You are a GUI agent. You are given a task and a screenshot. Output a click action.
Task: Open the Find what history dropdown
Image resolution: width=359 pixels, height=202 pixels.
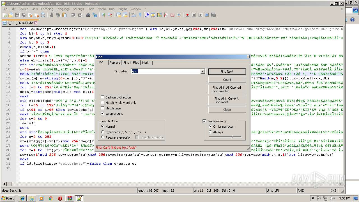(x=203, y=72)
